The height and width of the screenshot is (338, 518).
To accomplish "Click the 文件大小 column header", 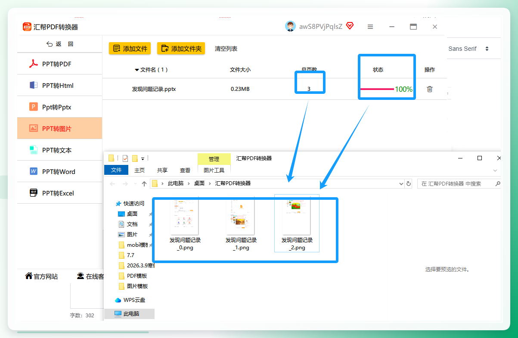I will point(240,69).
